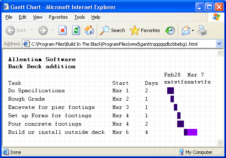Go to the Home page icon
This screenshot has width=226, height=158.
(89, 30)
